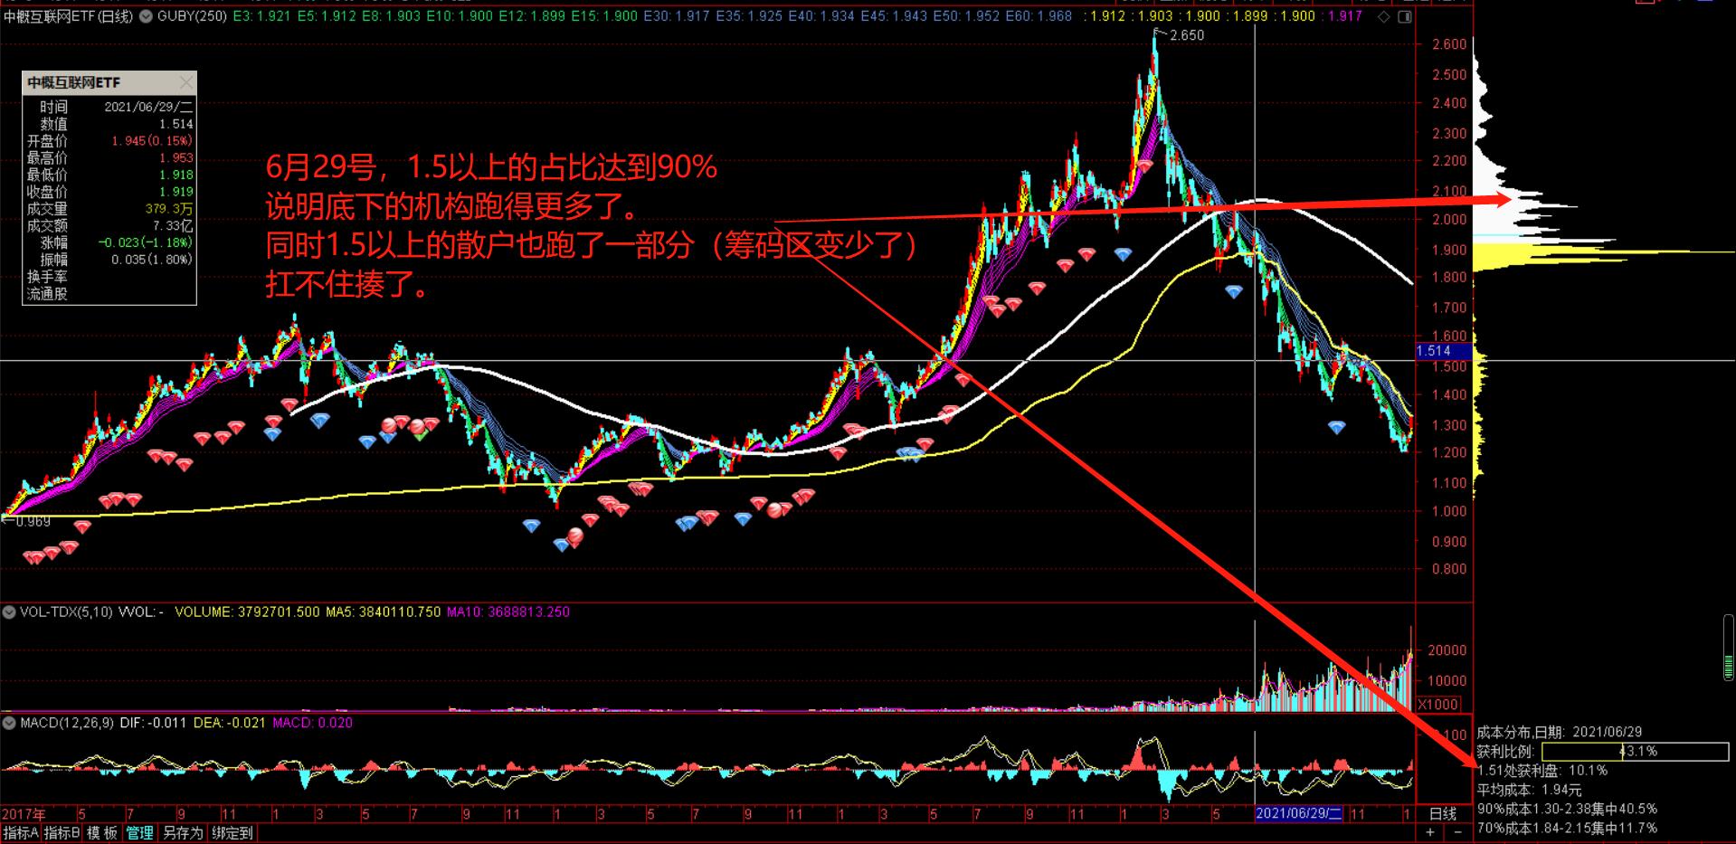Screen dimensions: 1736x844
Task: Click the 涨幅 -0.023(-1.18%) row
Action: point(109,242)
